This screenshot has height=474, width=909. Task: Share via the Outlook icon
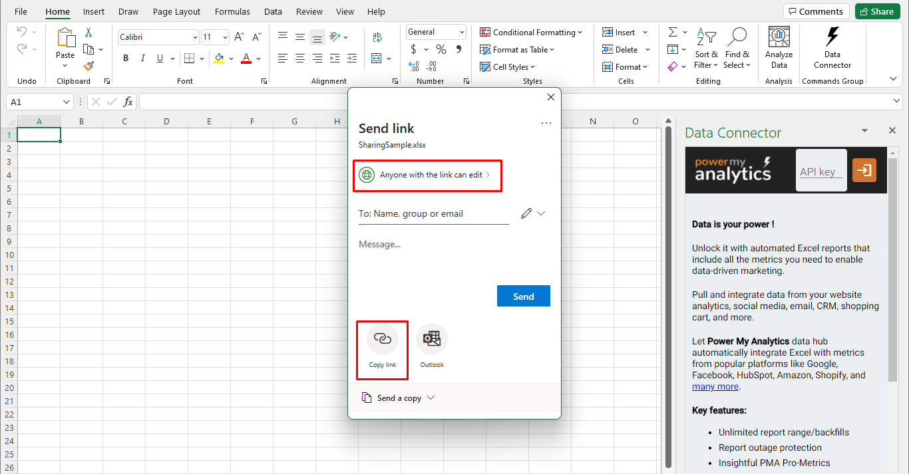(432, 338)
